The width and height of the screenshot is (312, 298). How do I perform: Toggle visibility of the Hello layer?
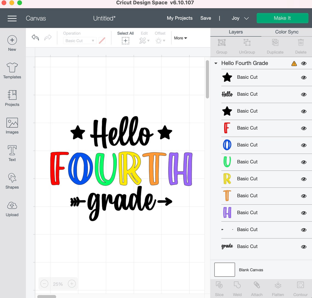[x=304, y=94]
